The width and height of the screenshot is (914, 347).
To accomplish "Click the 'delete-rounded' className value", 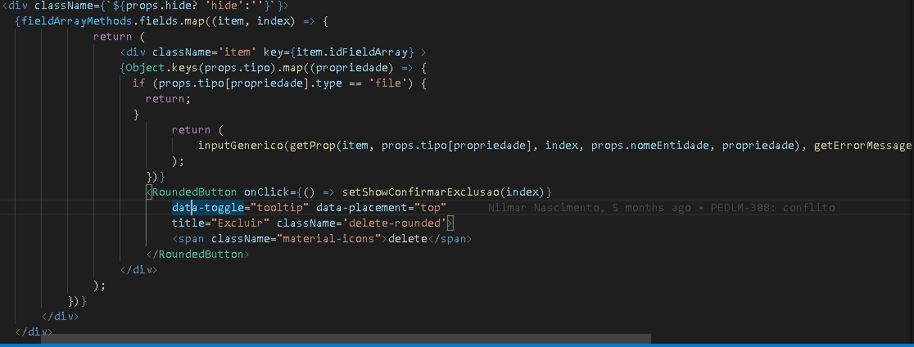I will tap(394, 223).
